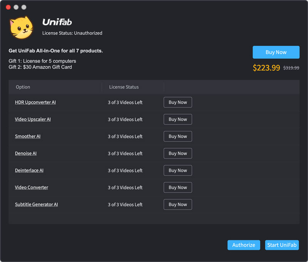Click Video Upscaler AI's '3 of 3 Videos Left'

click(x=125, y=120)
